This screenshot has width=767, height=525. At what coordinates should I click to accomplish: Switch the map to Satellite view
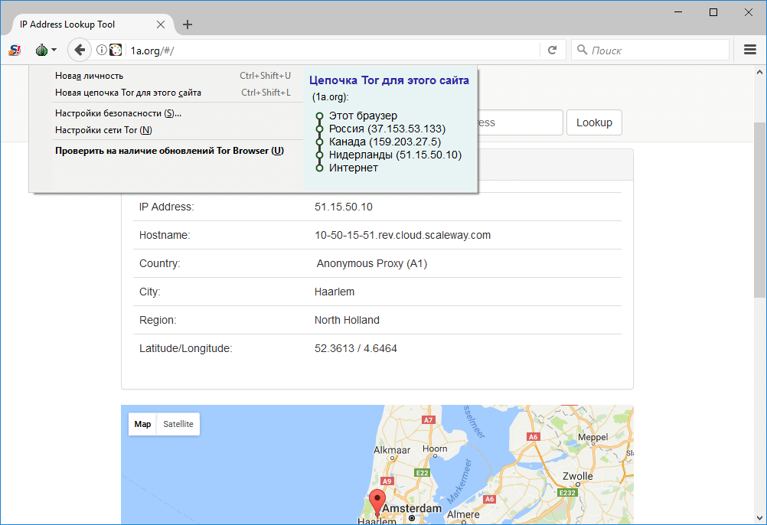click(178, 424)
